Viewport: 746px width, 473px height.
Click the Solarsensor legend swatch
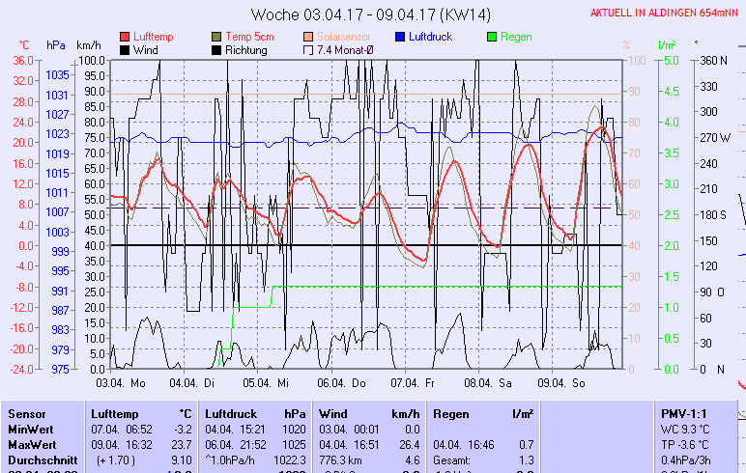click(308, 37)
